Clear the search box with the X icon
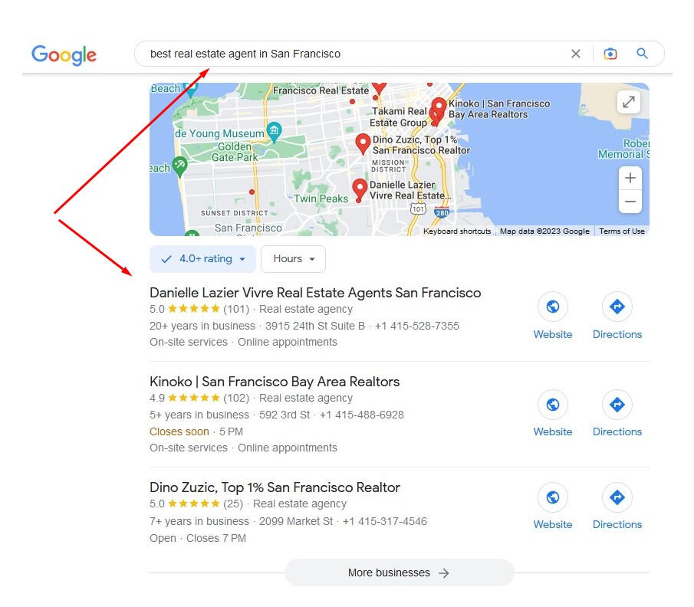 pos(575,54)
